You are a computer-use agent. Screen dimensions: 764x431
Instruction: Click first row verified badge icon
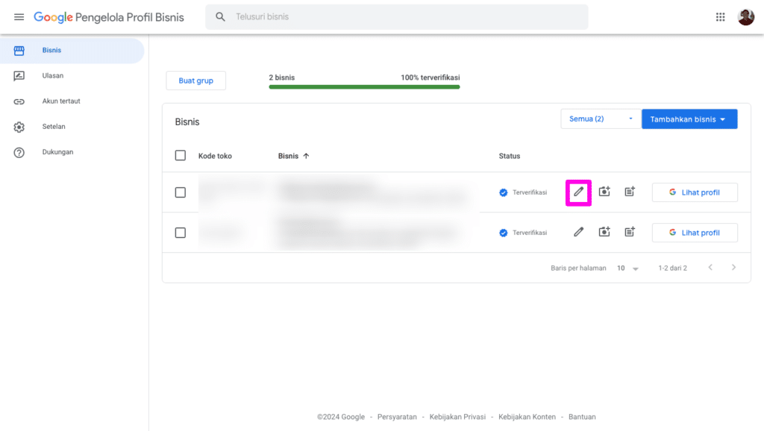(504, 193)
